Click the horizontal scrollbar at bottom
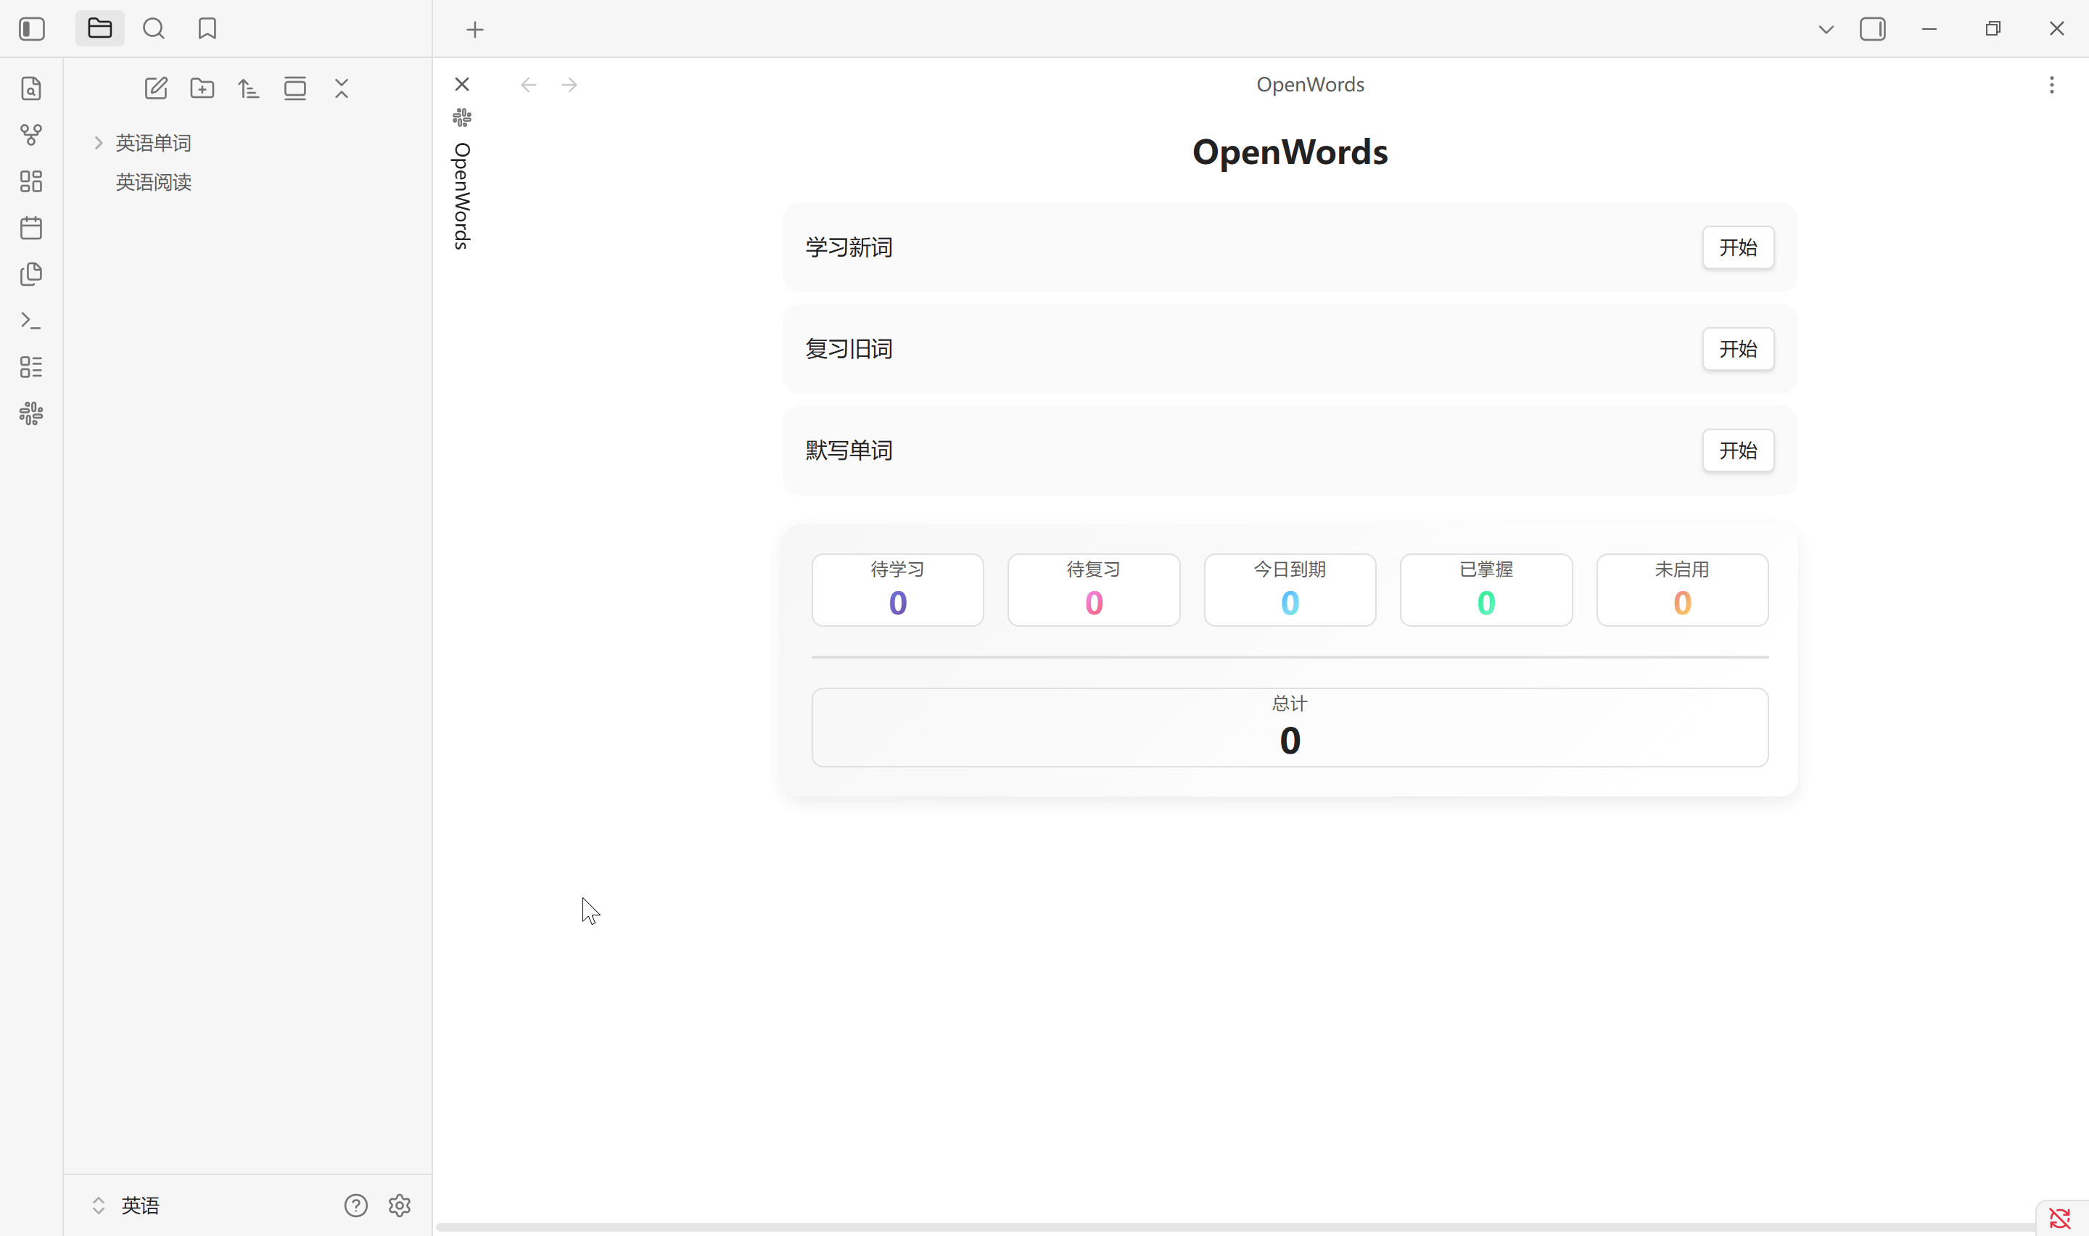 pos(1232,1227)
